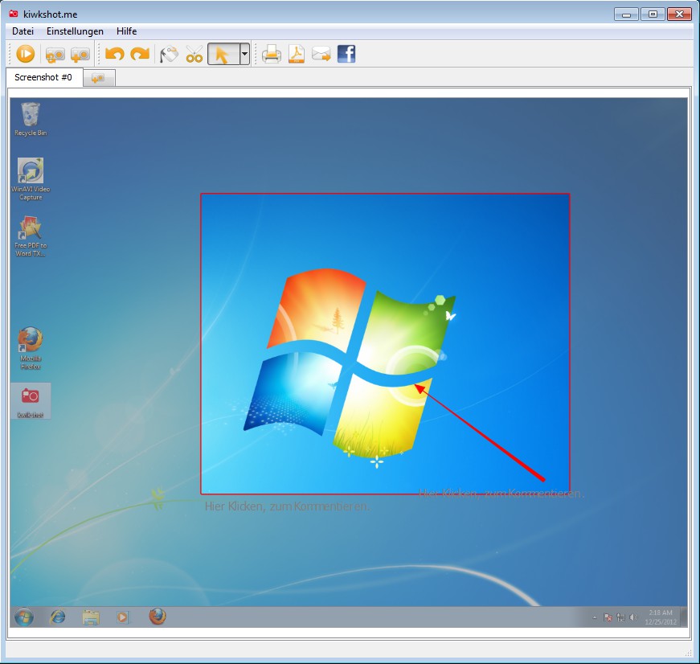Click the retake screenshot camera icon
The height and width of the screenshot is (664, 700).
click(x=55, y=55)
